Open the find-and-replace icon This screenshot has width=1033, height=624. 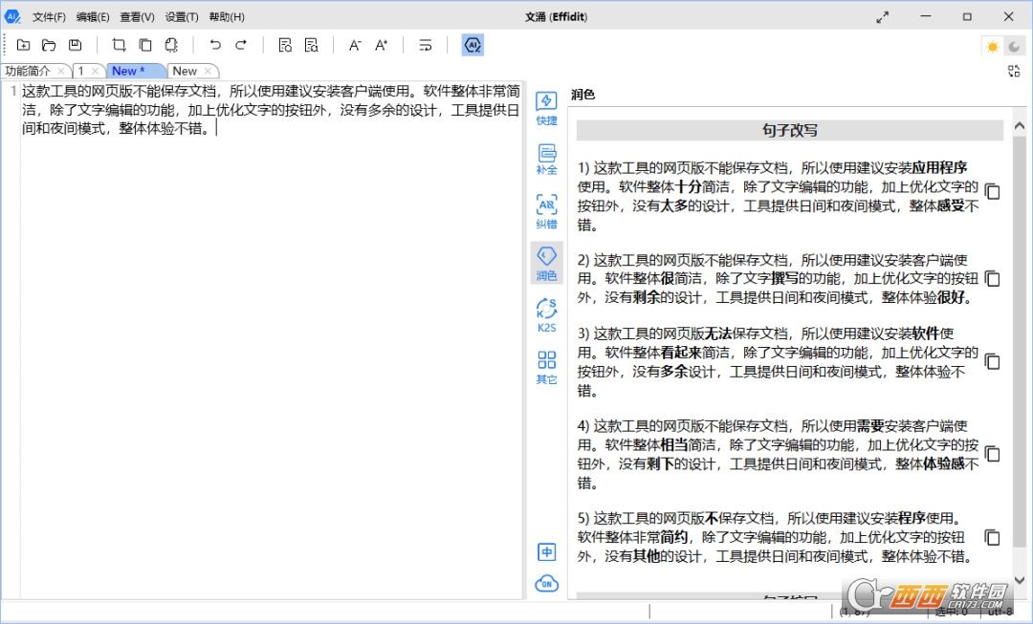(311, 45)
